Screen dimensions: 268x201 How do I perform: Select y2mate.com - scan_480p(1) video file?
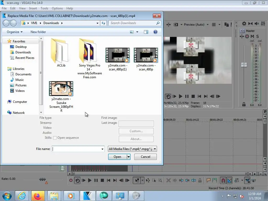click(118, 59)
